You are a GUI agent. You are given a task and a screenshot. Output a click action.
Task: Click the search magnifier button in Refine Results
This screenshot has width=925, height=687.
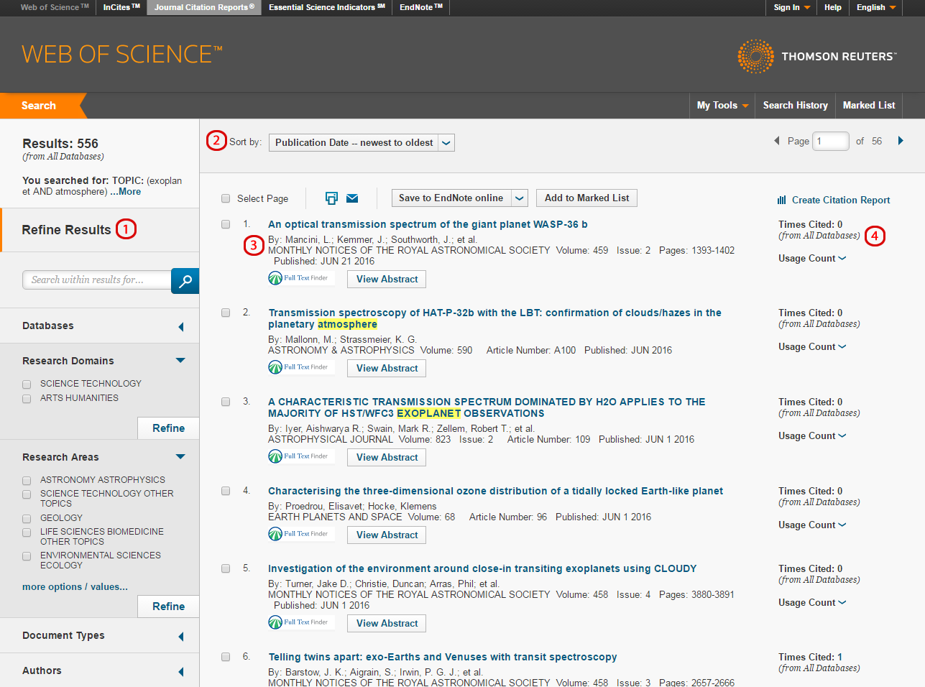coord(185,281)
